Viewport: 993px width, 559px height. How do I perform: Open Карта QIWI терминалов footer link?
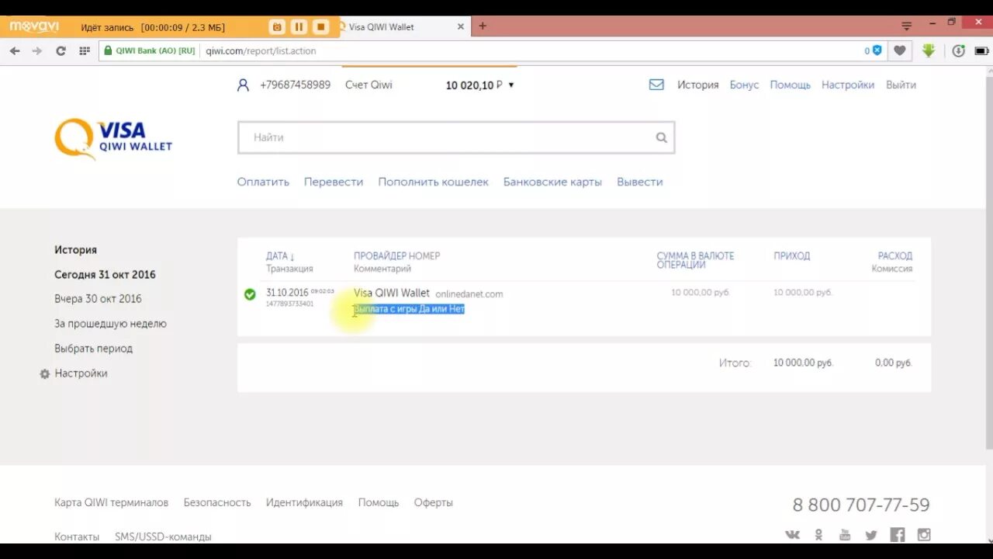[111, 502]
